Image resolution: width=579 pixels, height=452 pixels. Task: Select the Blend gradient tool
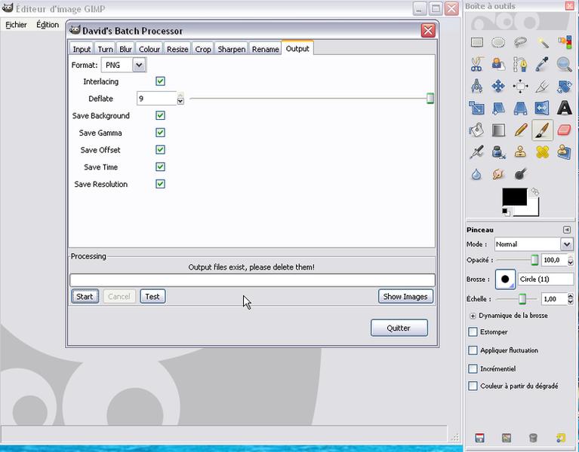[x=498, y=130]
